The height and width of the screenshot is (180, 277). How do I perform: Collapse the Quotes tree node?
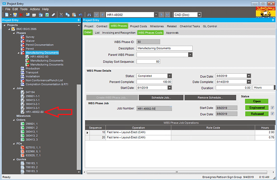coord(14,159)
